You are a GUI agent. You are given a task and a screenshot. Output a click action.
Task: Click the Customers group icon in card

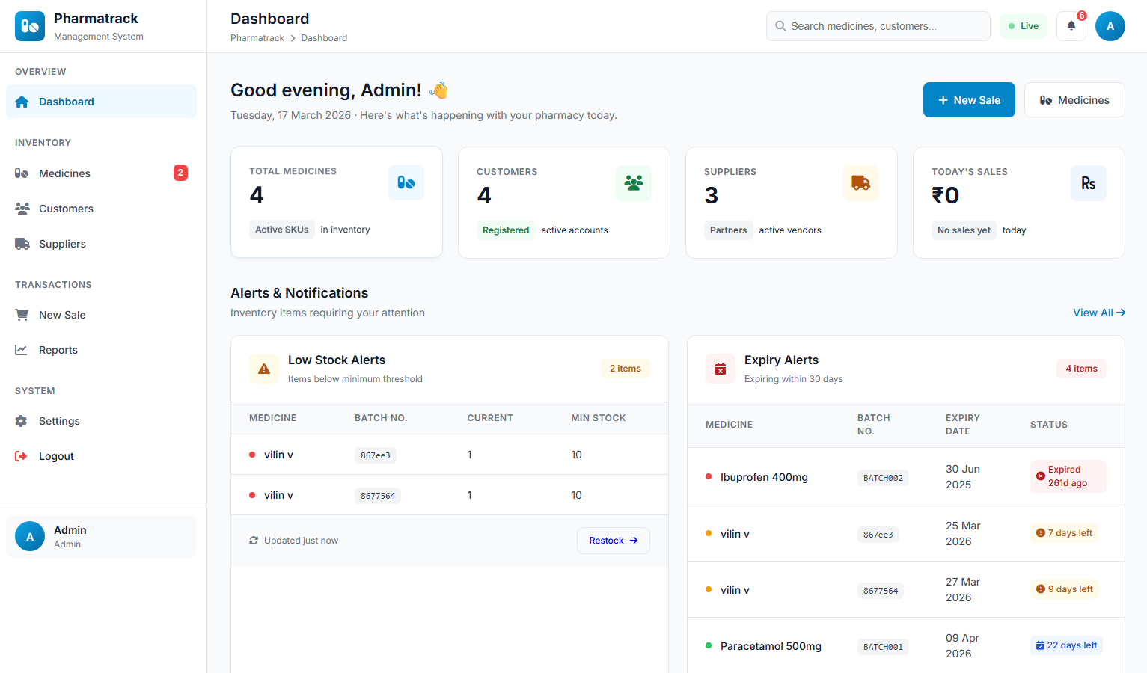(x=633, y=183)
